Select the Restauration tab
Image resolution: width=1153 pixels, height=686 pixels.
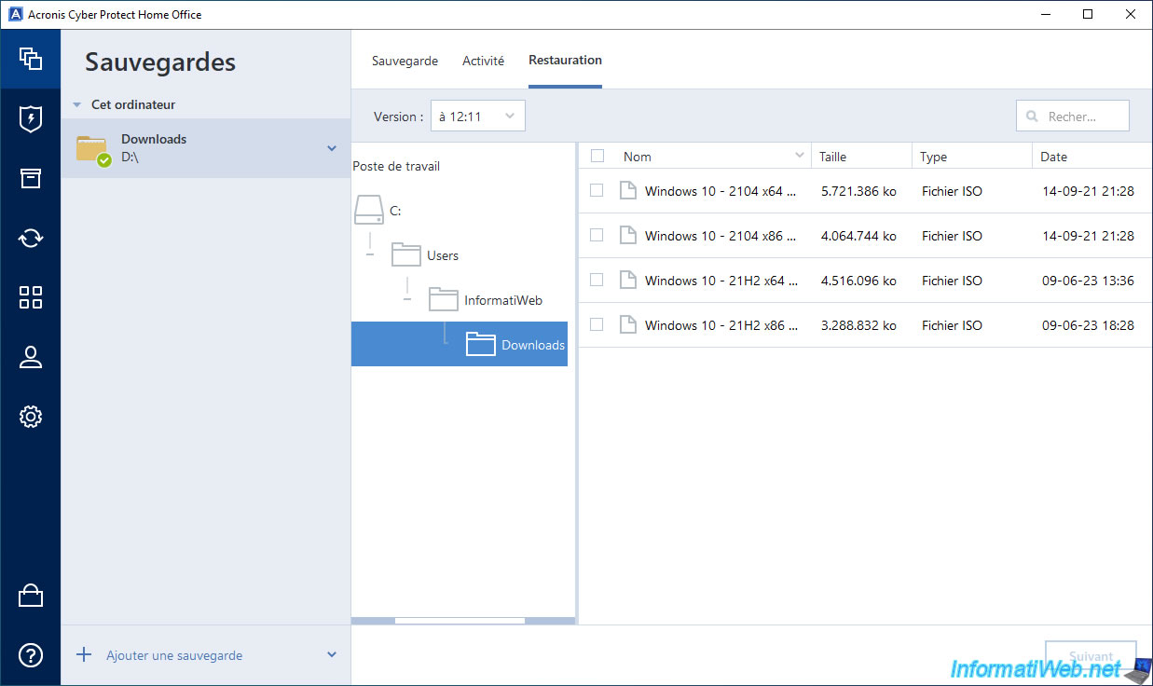point(565,60)
